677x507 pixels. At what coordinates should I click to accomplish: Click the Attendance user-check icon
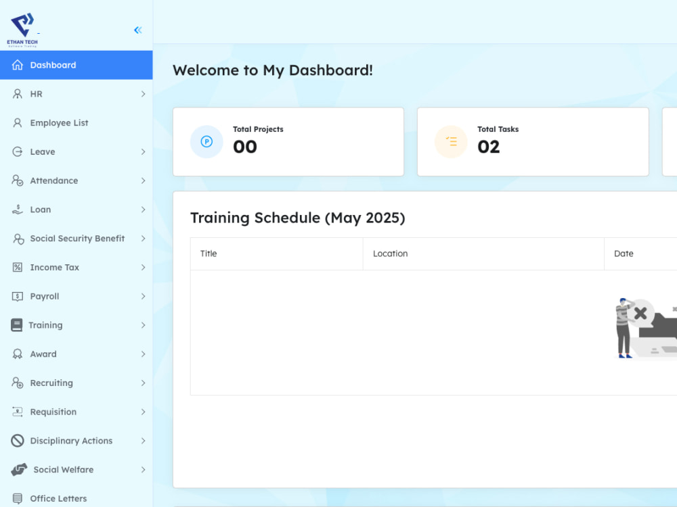pyautogui.click(x=18, y=180)
